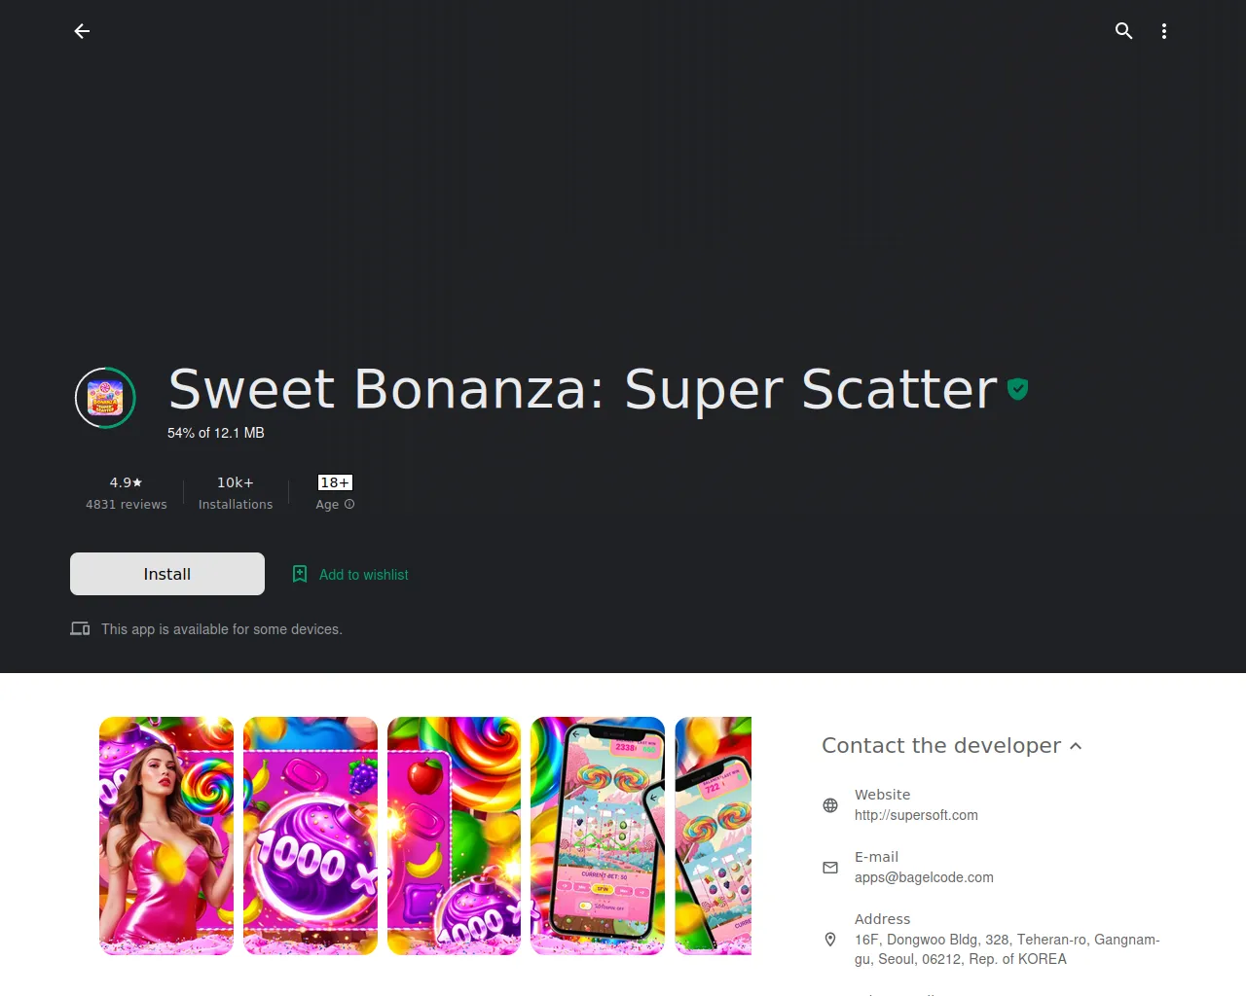Click the Sweet Bonanza app icon
The width and height of the screenshot is (1246, 996).
pyautogui.click(x=105, y=398)
